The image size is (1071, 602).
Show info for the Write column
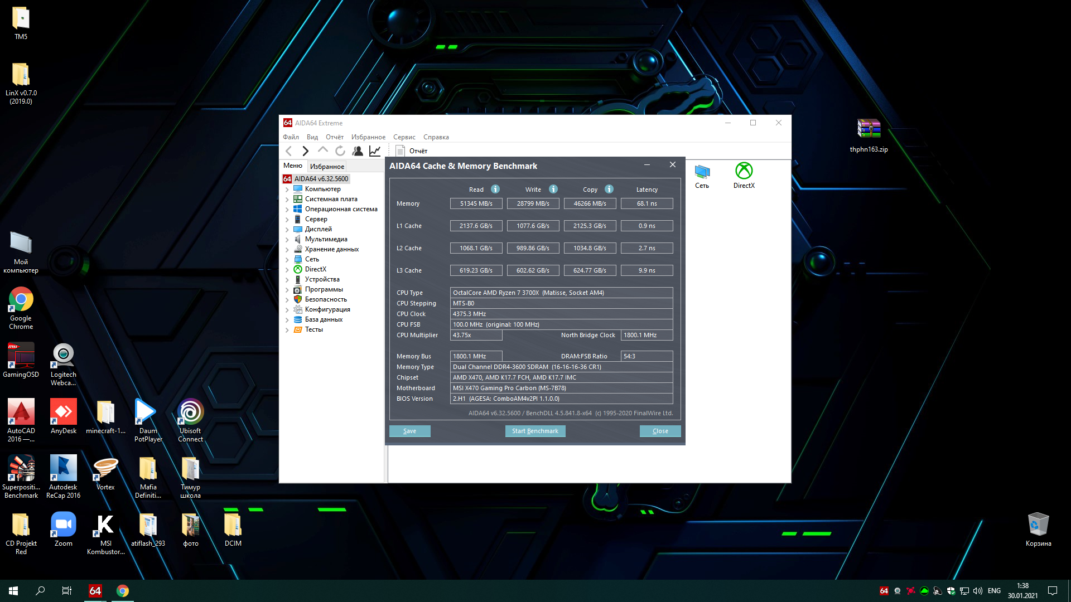pyautogui.click(x=553, y=189)
